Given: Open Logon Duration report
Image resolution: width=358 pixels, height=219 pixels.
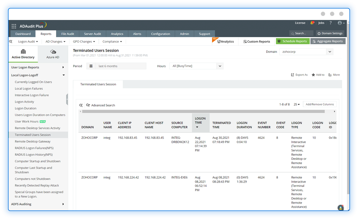Looking at the screenshot, I should coord(25,108).
